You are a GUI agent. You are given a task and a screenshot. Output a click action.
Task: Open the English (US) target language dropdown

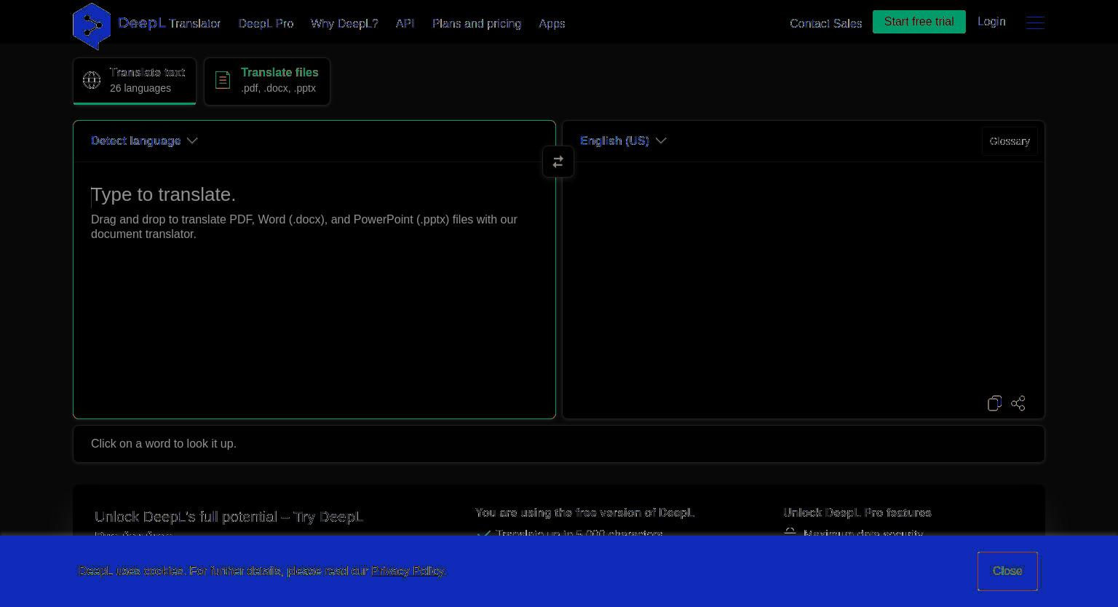pyautogui.click(x=623, y=140)
